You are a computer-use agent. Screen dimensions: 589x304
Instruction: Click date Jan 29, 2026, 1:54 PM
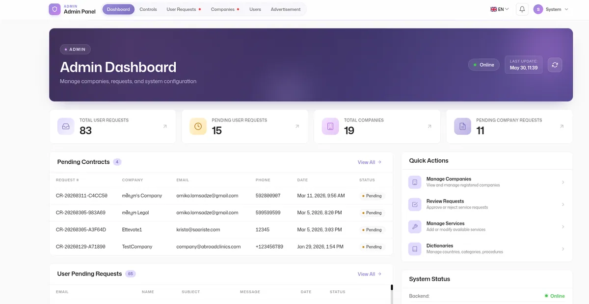(x=321, y=247)
